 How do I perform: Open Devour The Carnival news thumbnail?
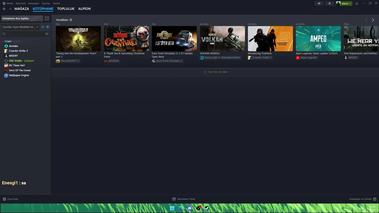click(x=126, y=39)
